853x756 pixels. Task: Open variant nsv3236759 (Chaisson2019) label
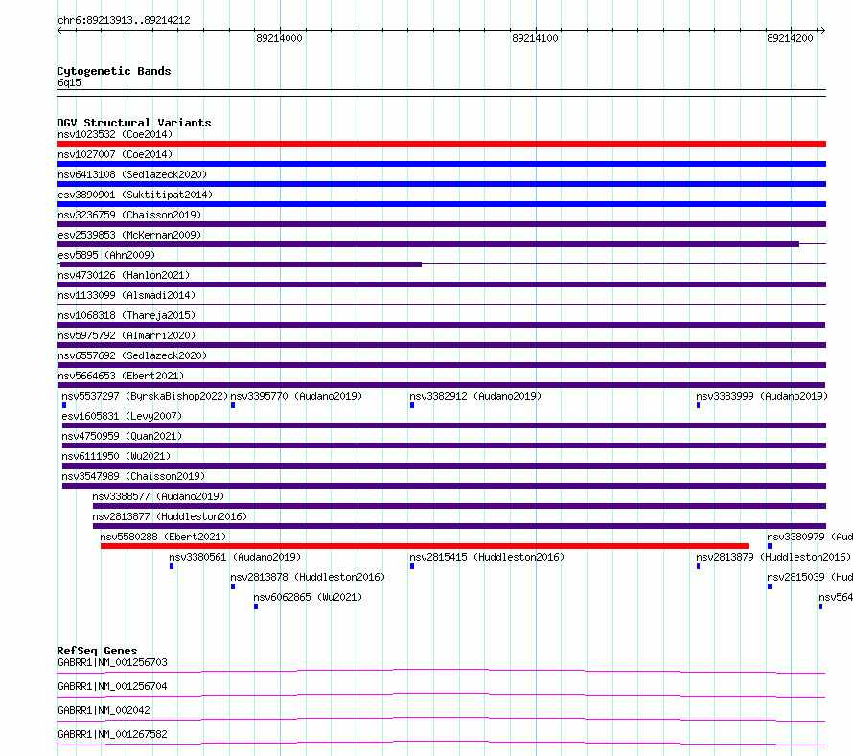tap(129, 215)
